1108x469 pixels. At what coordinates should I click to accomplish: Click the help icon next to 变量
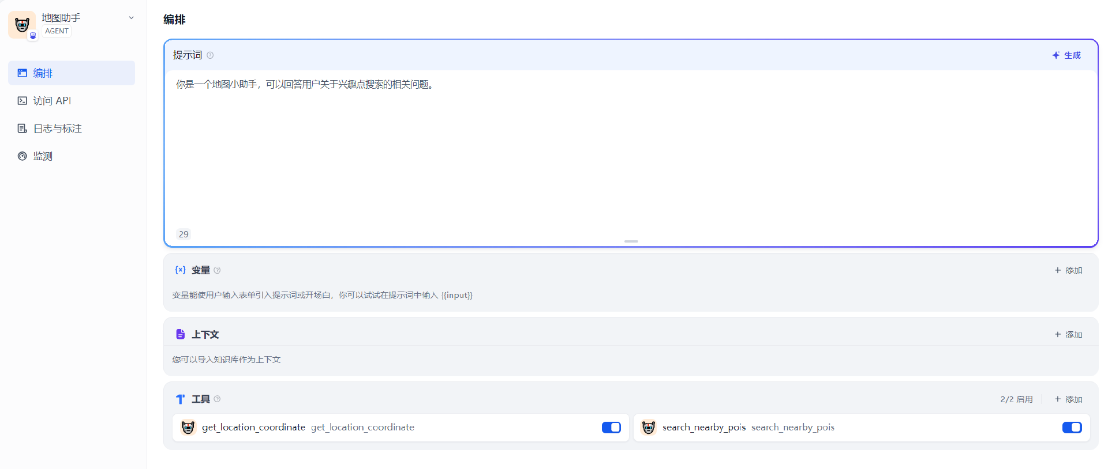pyautogui.click(x=217, y=270)
